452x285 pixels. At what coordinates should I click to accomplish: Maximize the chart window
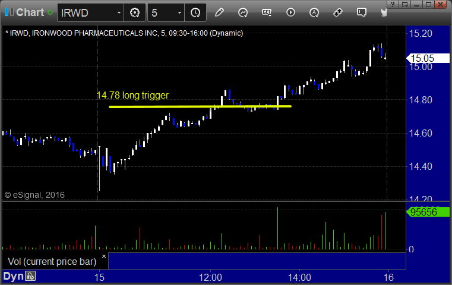click(x=429, y=4)
